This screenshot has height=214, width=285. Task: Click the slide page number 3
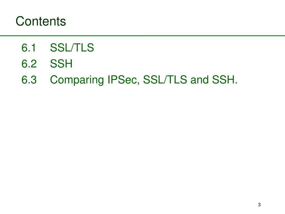pos(259,205)
